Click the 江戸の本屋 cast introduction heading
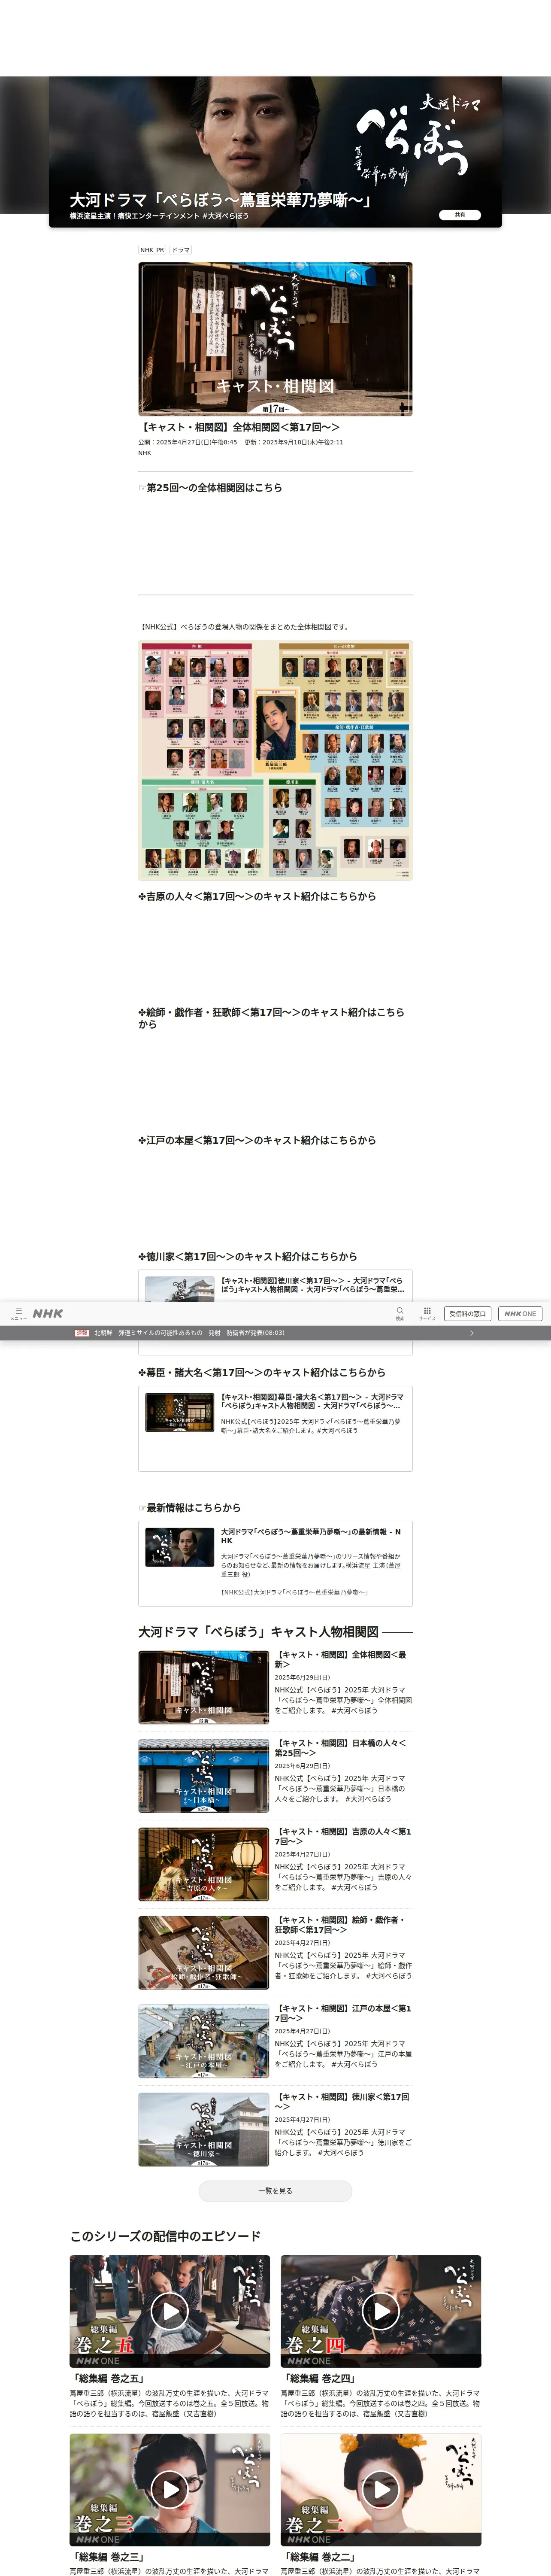This screenshot has width=551, height=2576. coord(257,1140)
